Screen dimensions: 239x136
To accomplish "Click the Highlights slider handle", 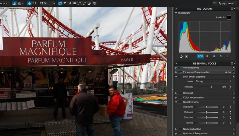I will (206, 107).
